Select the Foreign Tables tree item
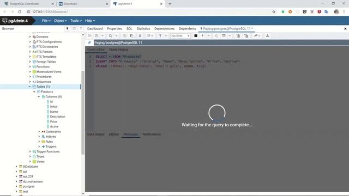The image size is (349, 196). [46, 62]
